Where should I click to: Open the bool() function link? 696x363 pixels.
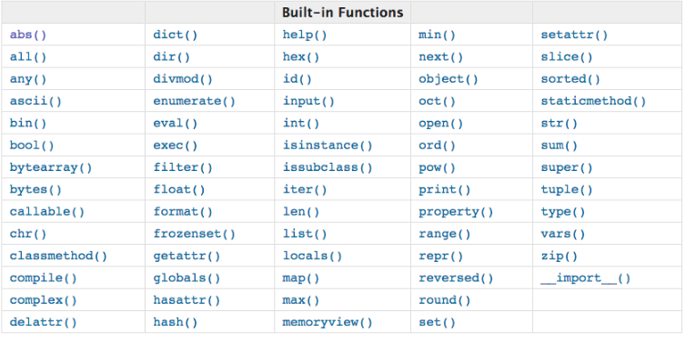click(x=32, y=146)
